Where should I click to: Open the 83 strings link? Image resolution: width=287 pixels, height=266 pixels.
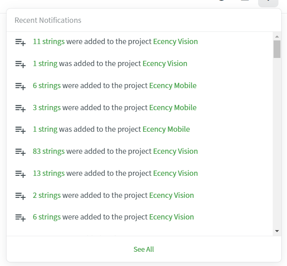click(49, 151)
